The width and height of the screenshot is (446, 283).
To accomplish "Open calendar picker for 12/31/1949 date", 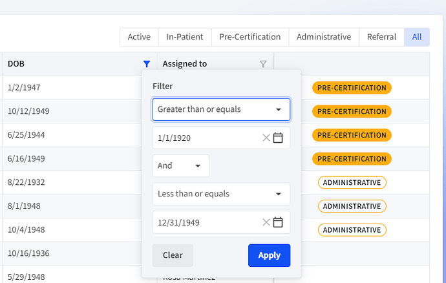I will click(278, 222).
